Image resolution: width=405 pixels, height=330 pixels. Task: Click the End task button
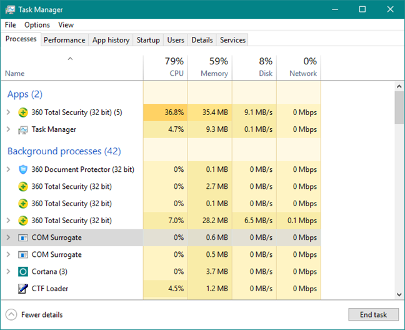pos(374,314)
